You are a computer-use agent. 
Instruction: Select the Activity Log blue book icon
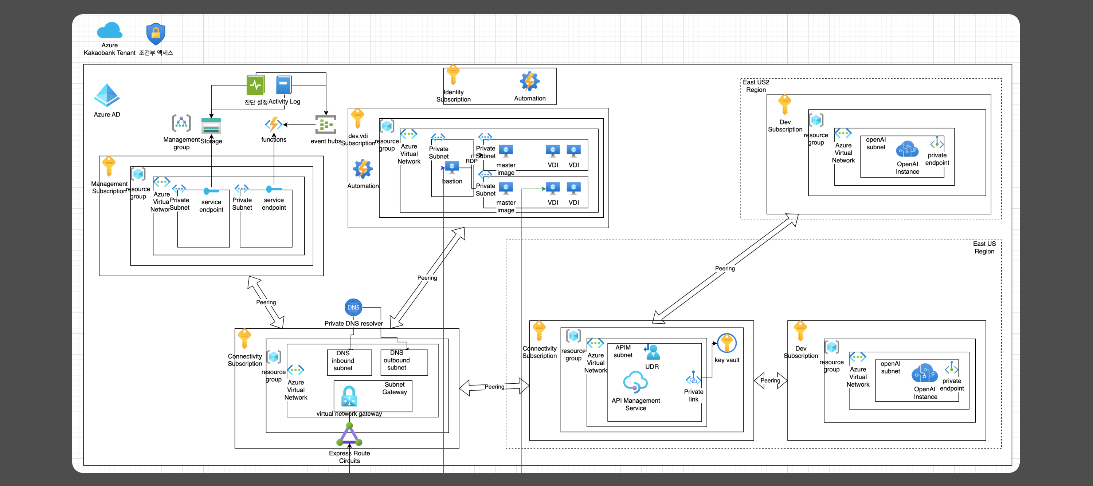[x=284, y=85]
